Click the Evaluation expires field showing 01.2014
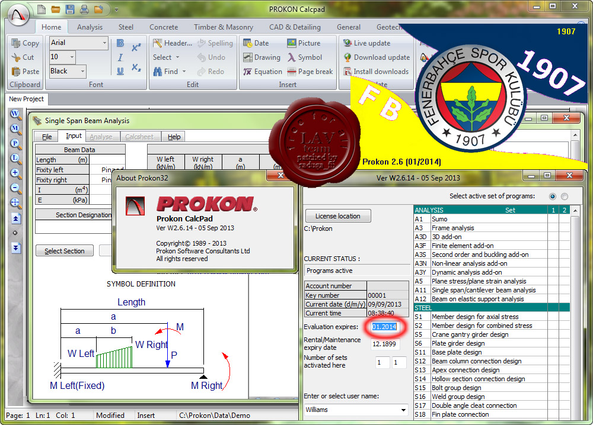 tap(384, 327)
